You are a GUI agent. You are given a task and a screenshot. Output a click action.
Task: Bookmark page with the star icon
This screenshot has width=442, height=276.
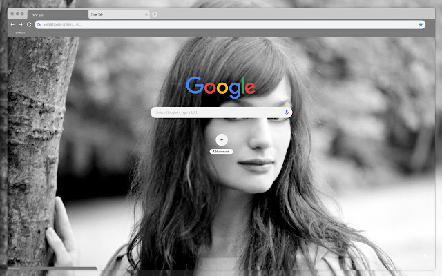click(421, 25)
